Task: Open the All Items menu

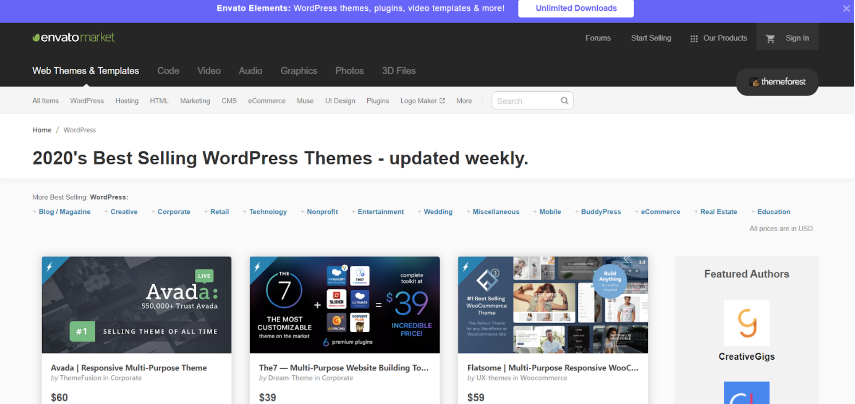Action: 45,101
